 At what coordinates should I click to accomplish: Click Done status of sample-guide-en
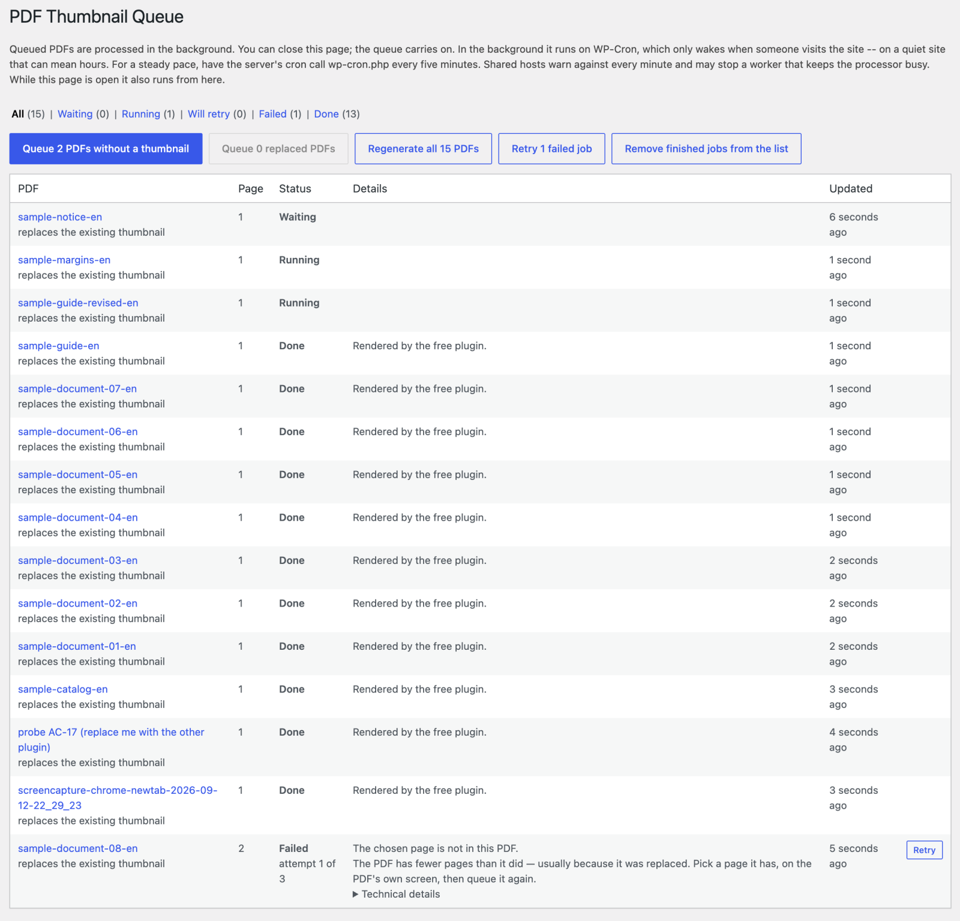(x=292, y=346)
